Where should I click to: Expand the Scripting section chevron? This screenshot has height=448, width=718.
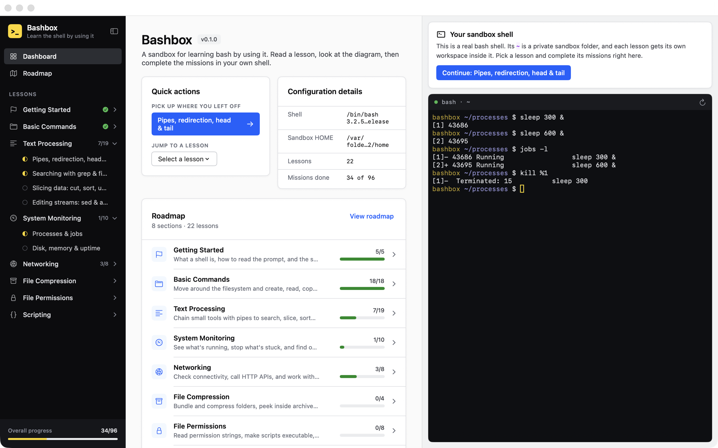115,315
